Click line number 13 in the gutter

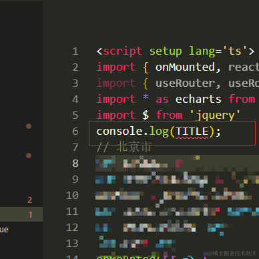pos(72,244)
